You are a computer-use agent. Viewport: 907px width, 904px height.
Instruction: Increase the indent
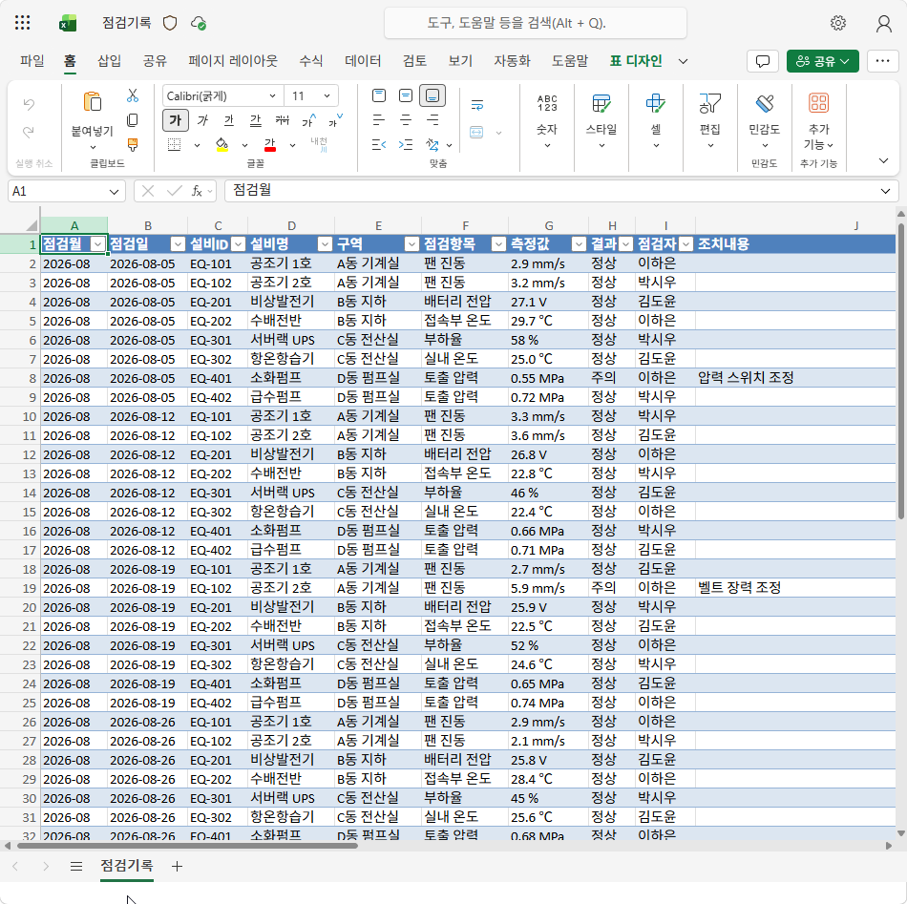coord(406,144)
